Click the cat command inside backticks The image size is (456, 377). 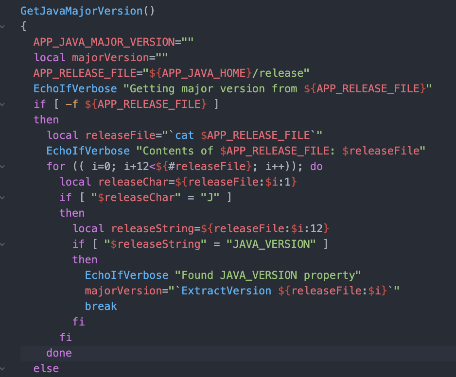tap(184, 135)
